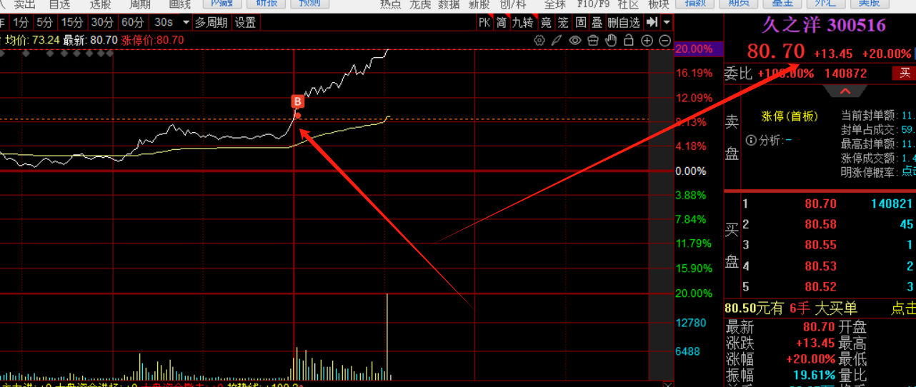Switch to the 5分 period tab
The width and height of the screenshot is (916, 387).
point(45,22)
